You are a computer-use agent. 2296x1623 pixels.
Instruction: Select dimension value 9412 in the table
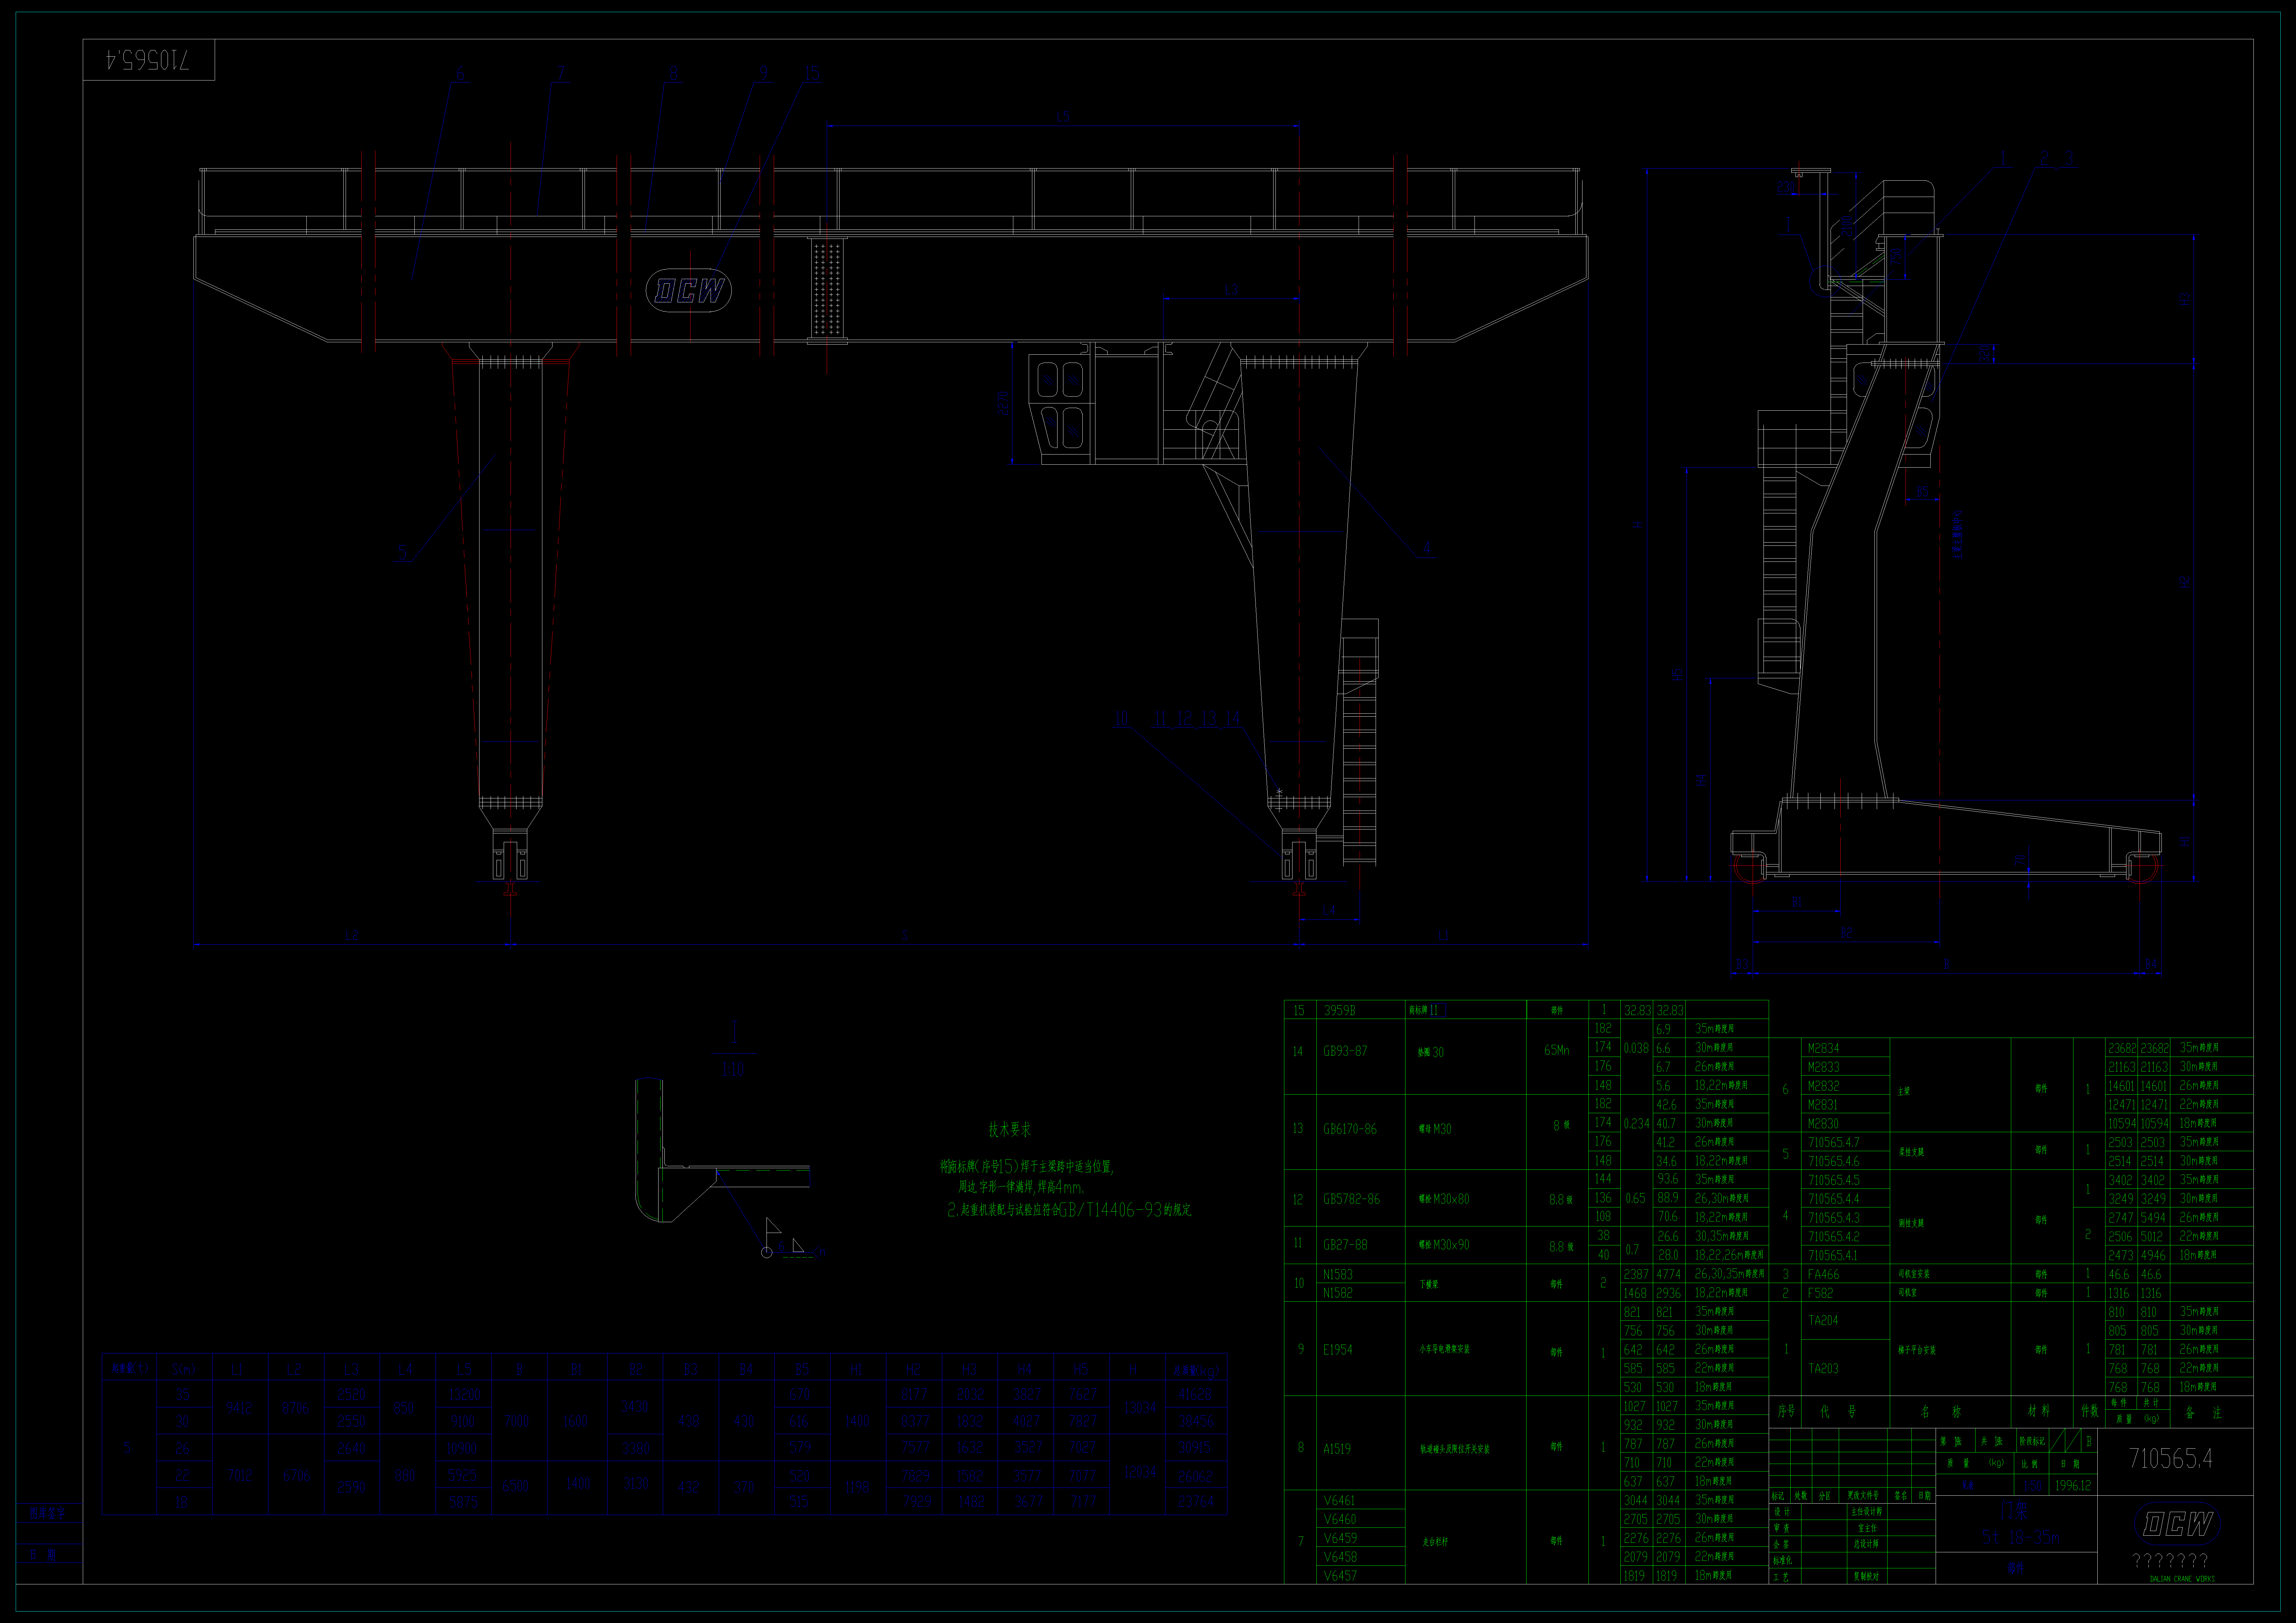point(239,1408)
